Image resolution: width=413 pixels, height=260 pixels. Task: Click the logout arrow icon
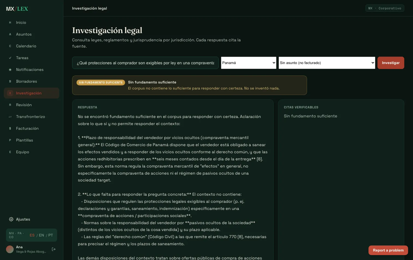[54, 249]
